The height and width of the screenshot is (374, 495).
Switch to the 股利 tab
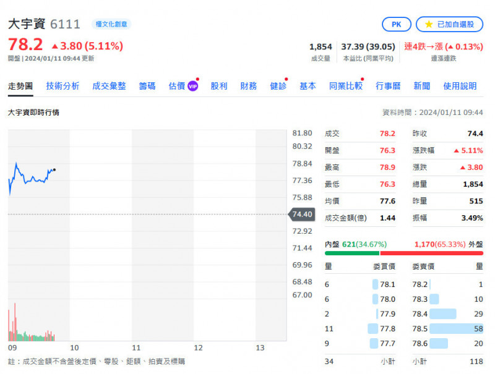pos(219,86)
